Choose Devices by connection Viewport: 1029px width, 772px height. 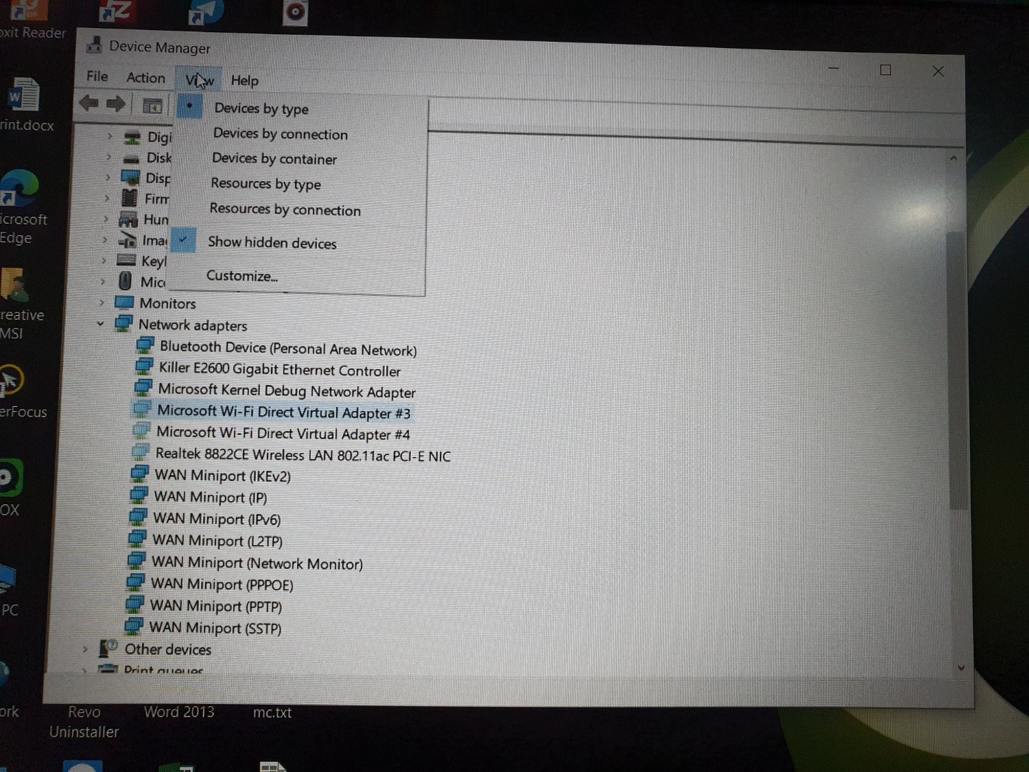[280, 134]
